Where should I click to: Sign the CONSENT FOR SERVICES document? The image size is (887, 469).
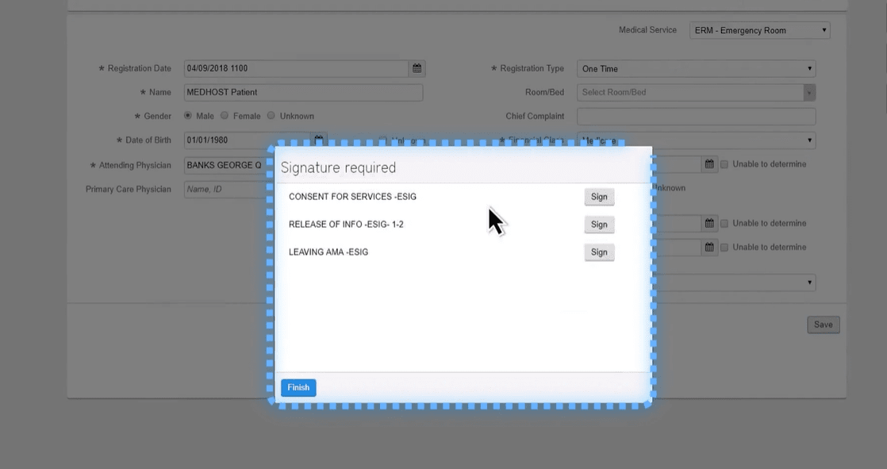click(599, 196)
